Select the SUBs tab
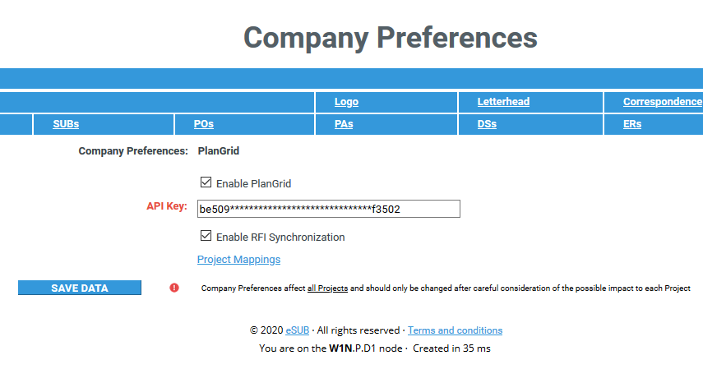This screenshot has height=383, width=703. 66,124
